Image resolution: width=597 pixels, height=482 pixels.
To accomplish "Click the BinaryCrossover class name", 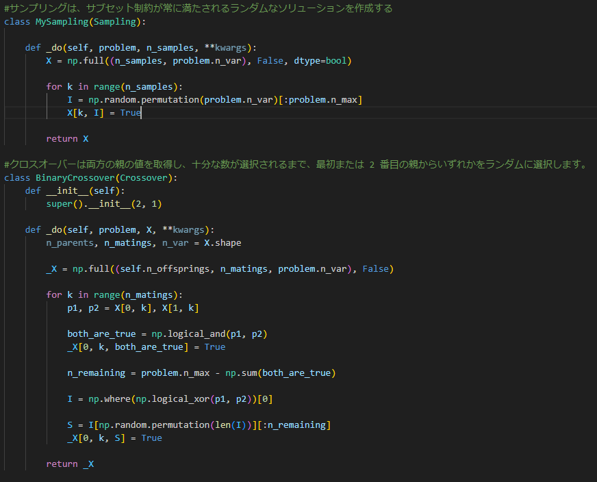I will [75, 177].
